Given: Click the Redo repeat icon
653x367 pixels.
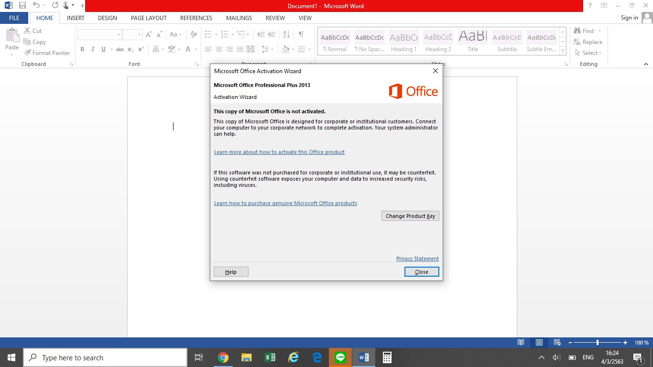Looking at the screenshot, I should (55, 6).
